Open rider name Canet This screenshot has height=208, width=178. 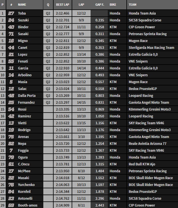[22, 48]
